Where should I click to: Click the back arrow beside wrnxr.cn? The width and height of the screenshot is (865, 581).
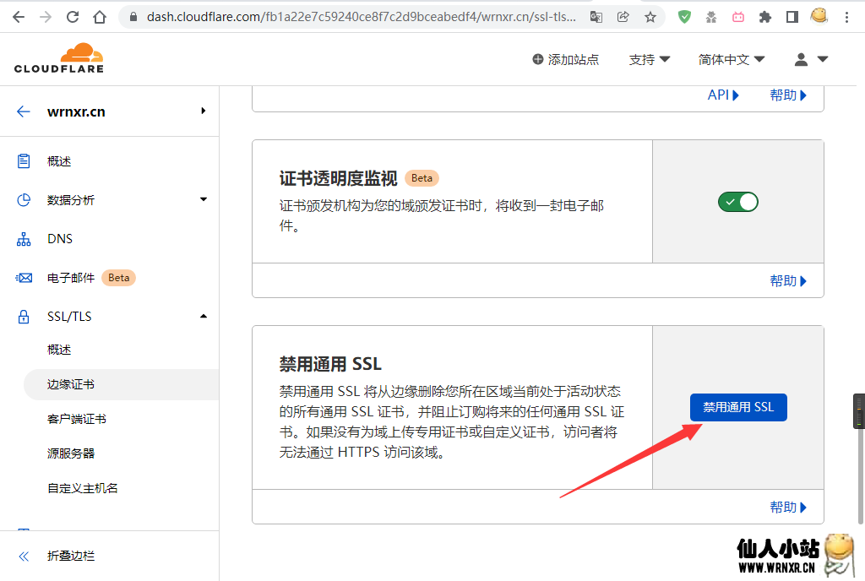click(23, 112)
